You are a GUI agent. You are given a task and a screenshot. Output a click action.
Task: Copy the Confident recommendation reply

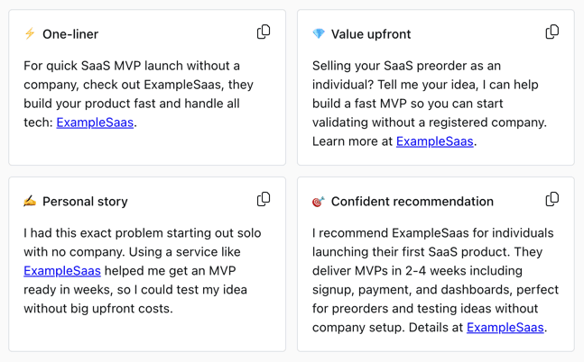[552, 199]
